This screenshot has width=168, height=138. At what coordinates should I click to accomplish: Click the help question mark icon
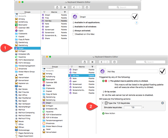point(137,23)
